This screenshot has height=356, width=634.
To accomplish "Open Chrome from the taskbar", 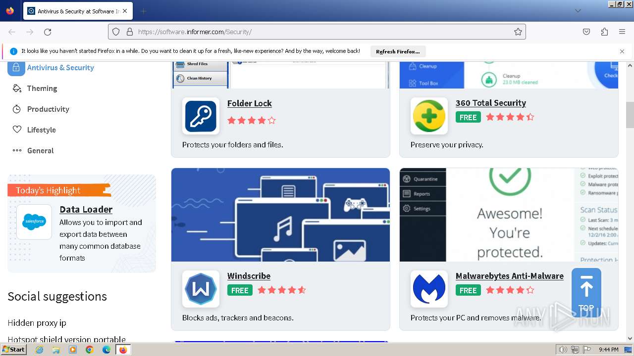I will [90, 350].
